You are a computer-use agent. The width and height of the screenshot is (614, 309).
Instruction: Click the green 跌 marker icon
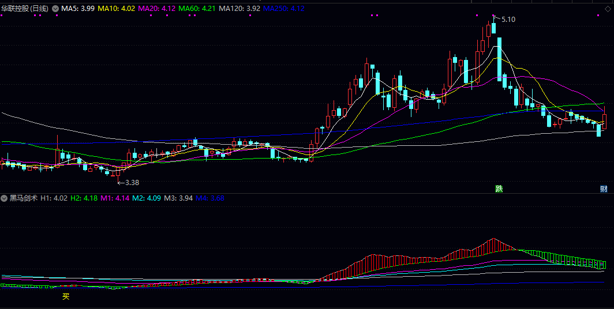tap(499, 189)
